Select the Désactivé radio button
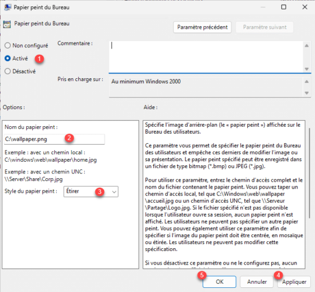This screenshot has width=315, height=292. point(8,71)
